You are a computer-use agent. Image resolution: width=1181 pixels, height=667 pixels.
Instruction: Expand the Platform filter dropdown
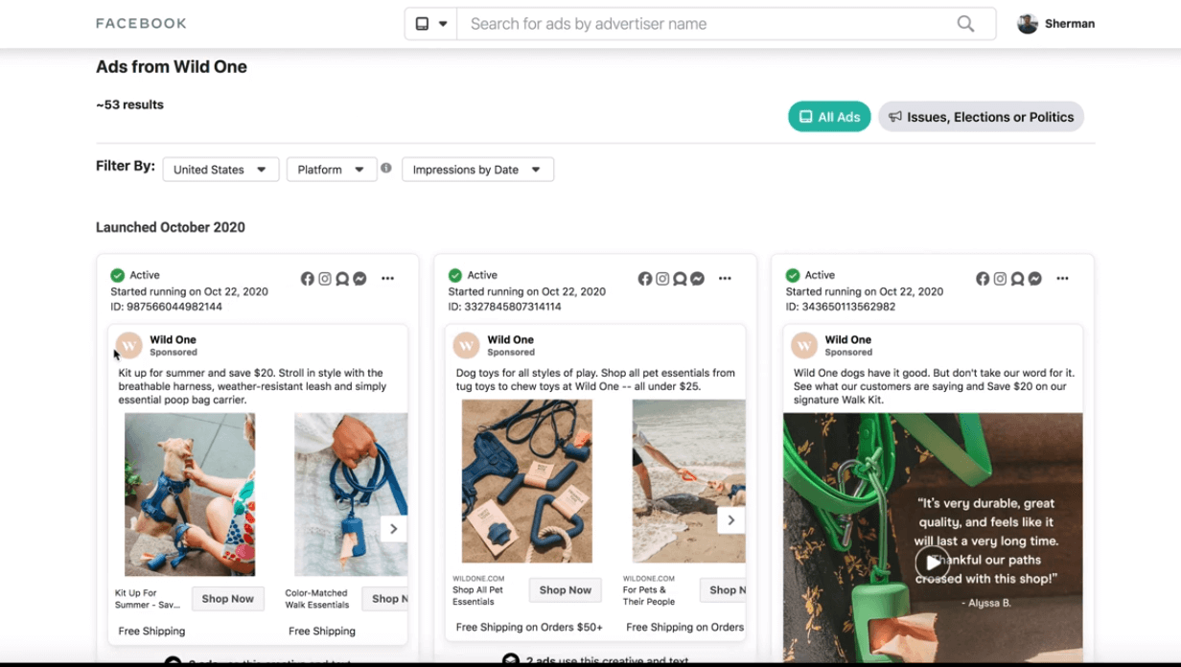331,170
